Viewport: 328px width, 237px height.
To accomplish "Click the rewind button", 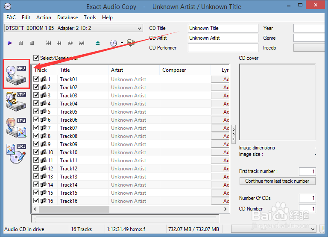I will (59, 43).
